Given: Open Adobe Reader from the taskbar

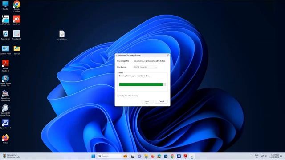Looking at the screenshot, I should pos(185,156).
